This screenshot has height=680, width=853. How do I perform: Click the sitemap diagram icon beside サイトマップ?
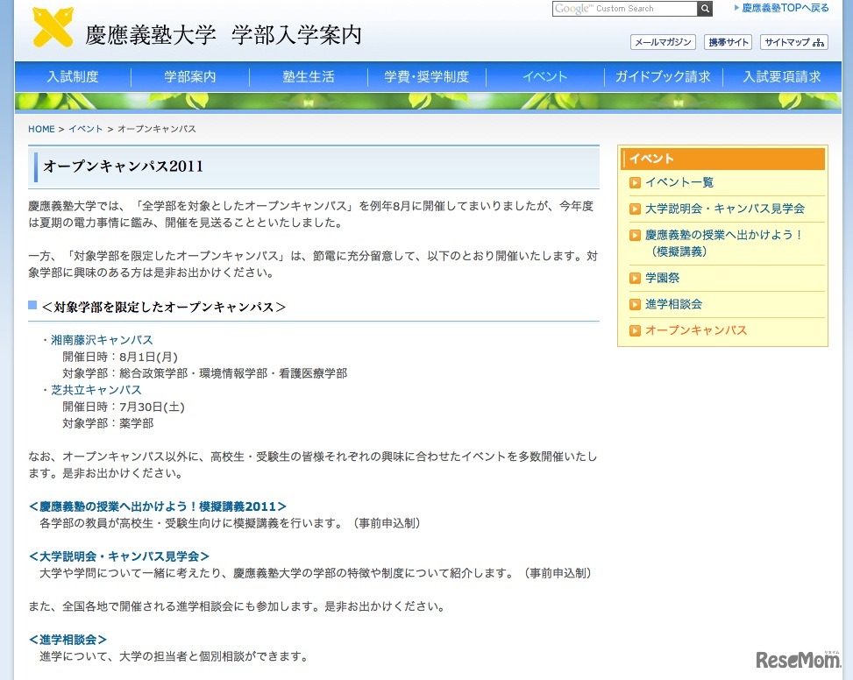[819, 41]
